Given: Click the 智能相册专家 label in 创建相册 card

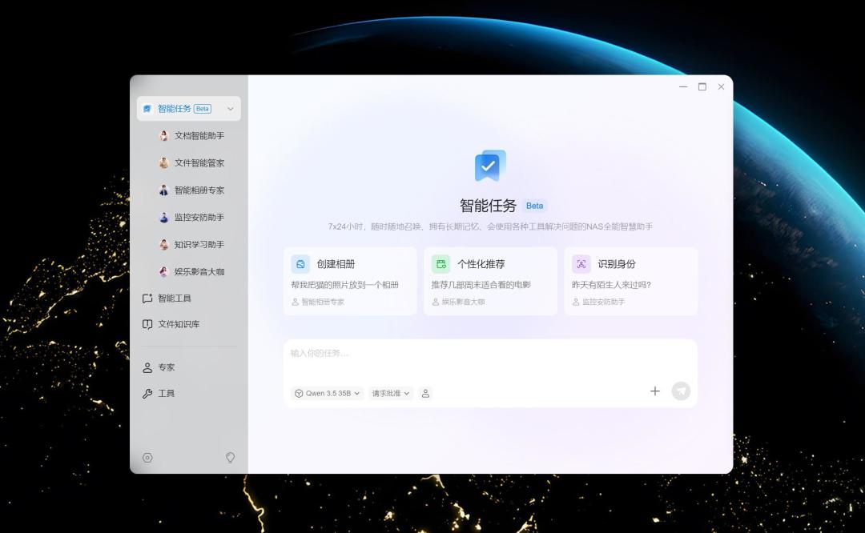Looking at the screenshot, I should point(323,302).
